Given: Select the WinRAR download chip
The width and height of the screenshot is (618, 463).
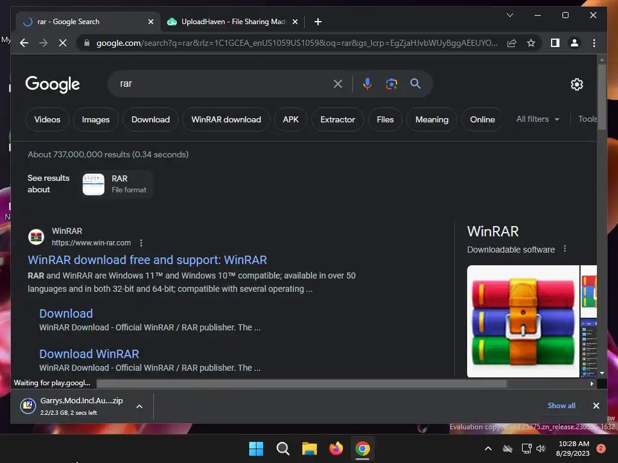Looking at the screenshot, I should pyautogui.click(x=226, y=119).
